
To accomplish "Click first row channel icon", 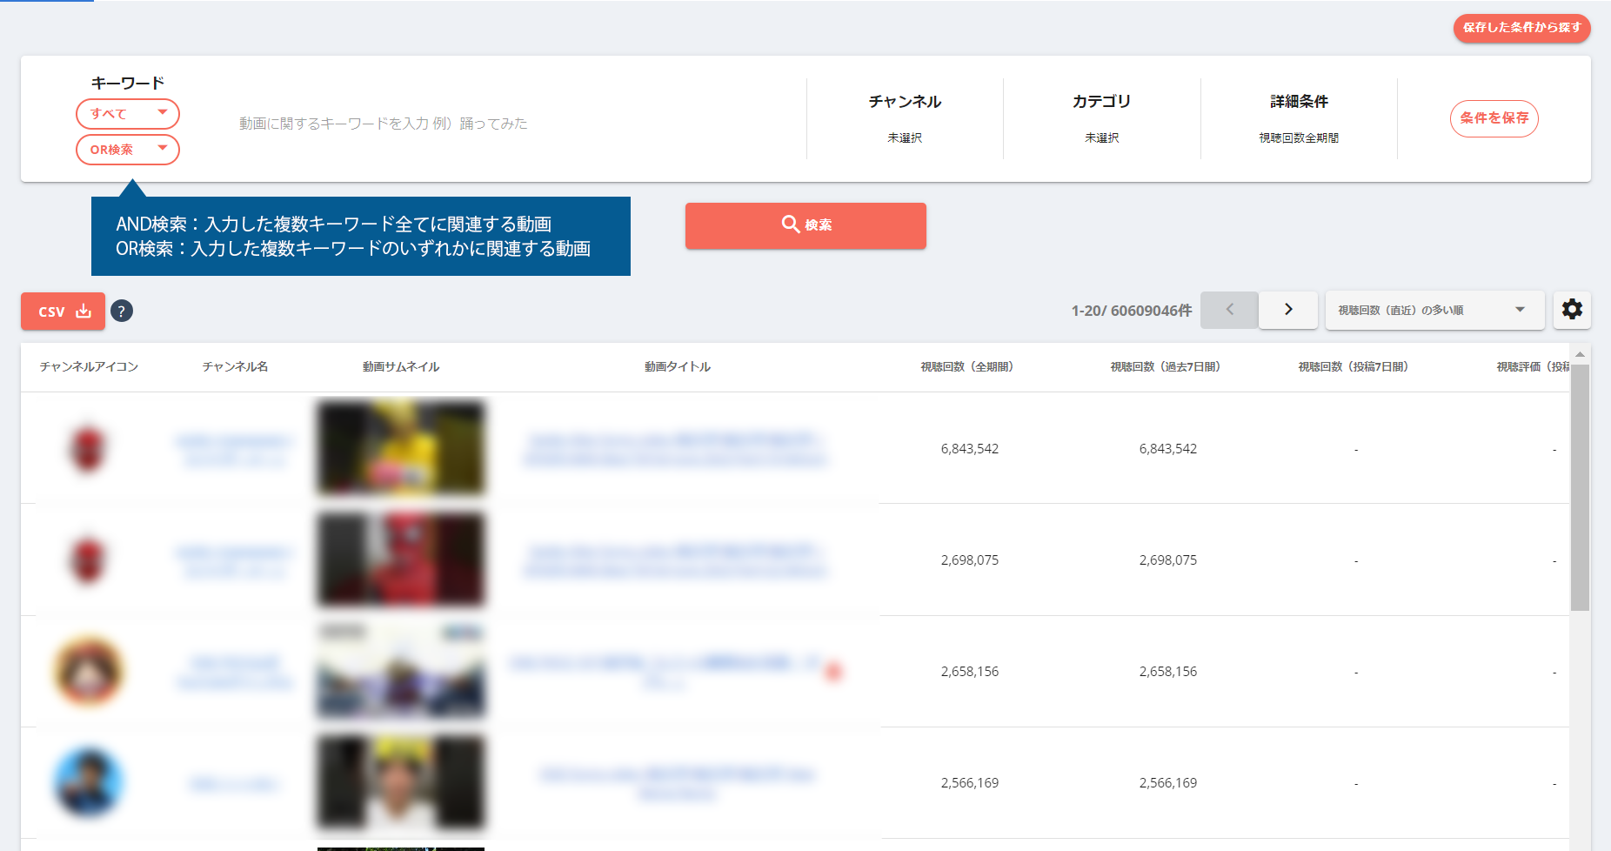I will (88, 449).
